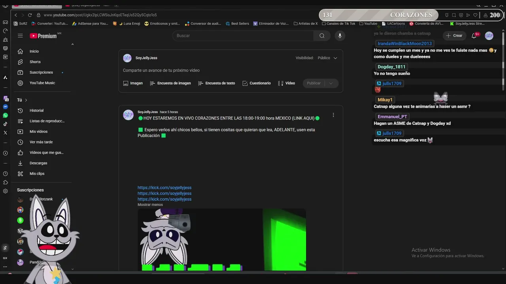
Task: Open Artistas de X bookmarks folder
Action: click(x=306, y=24)
